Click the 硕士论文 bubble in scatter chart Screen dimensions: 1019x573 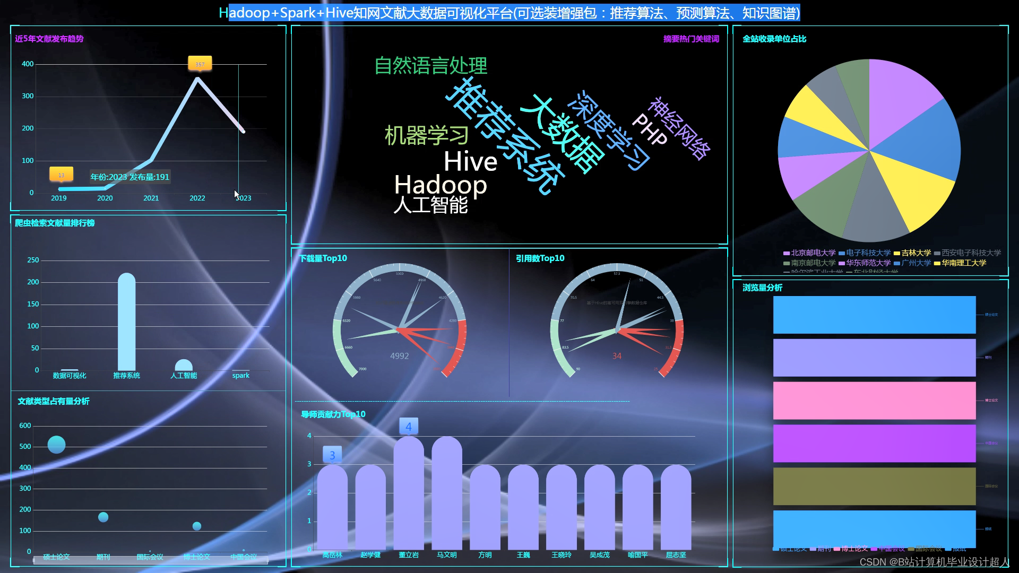pyautogui.click(x=56, y=445)
